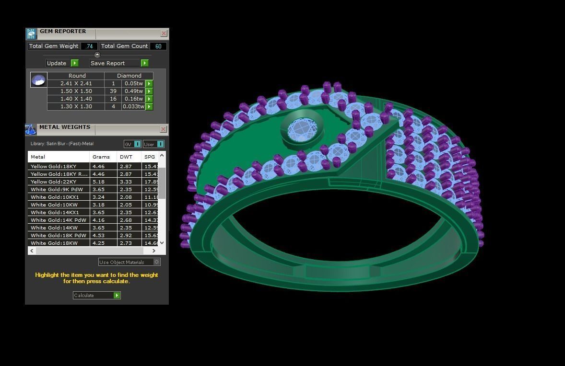Screen dimensions: 565x366
Task: Select the Yellow Gold:22KY row
Action: click(93, 182)
